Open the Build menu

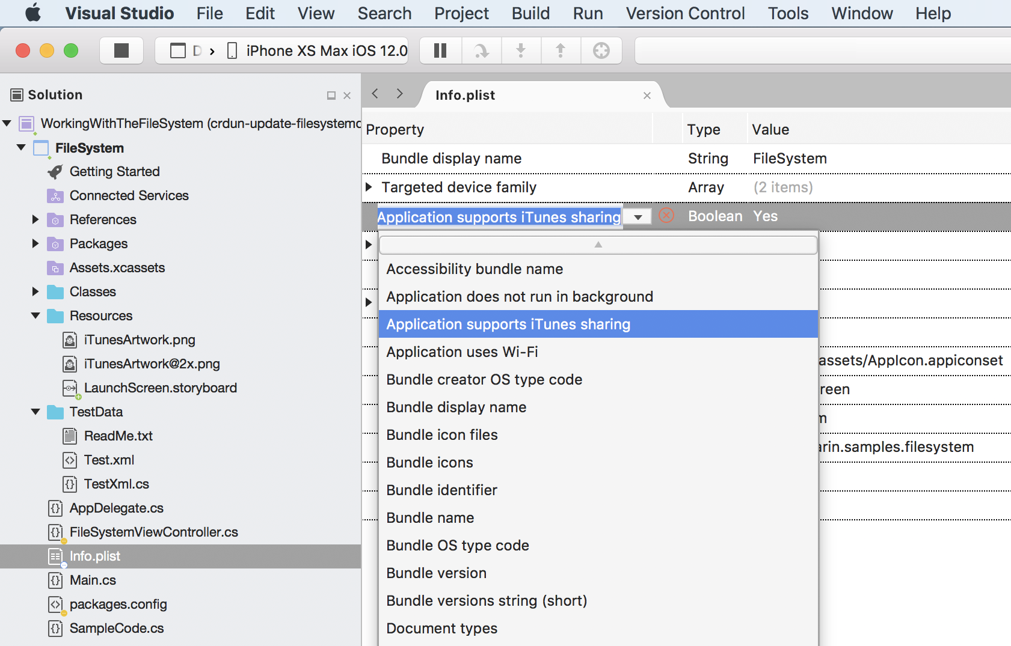[530, 13]
